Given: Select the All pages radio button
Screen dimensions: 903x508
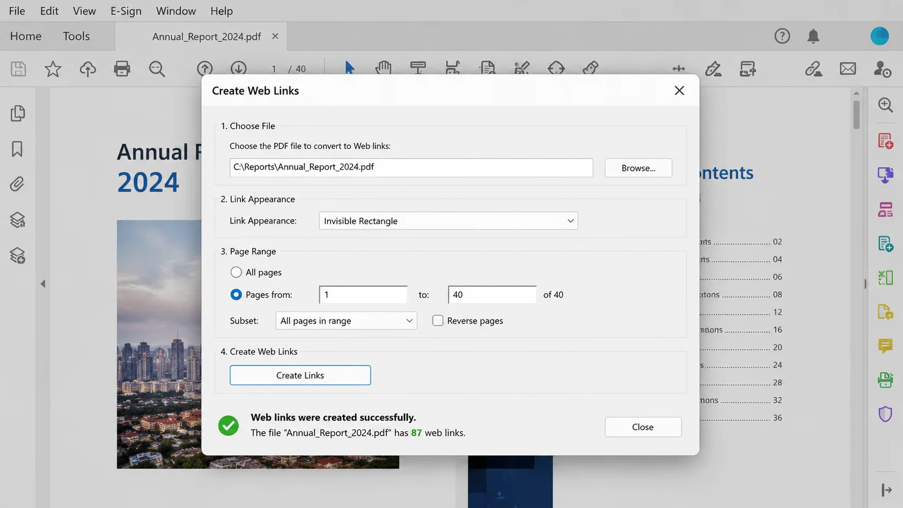Looking at the screenshot, I should (x=236, y=272).
